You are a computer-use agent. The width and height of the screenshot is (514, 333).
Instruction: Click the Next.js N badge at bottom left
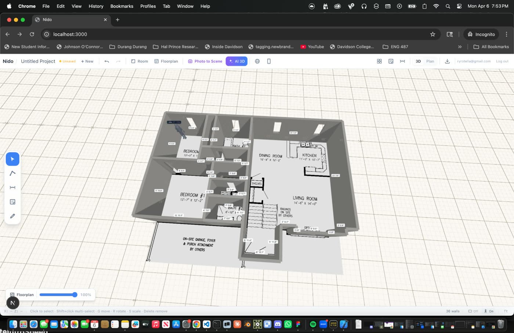click(13, 303)
